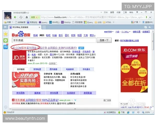The width and height of the screenshot is (157, 125).
Task: Click the Baidu search input containing 京东商城
Action: click(54, 40)
